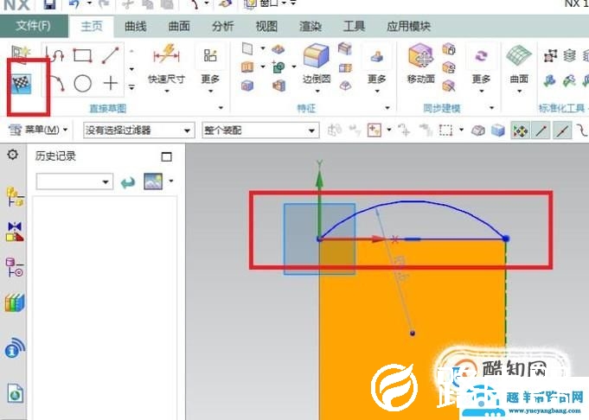The width and height of the screenshot is (589, 420).
Task: Click the green refresh arrow in 历史记录 panel
Action: pyautogui.click(x=128, y=182)
